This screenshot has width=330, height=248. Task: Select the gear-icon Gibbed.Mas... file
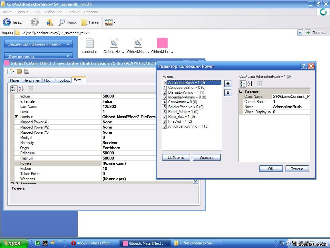coord(138,46)
